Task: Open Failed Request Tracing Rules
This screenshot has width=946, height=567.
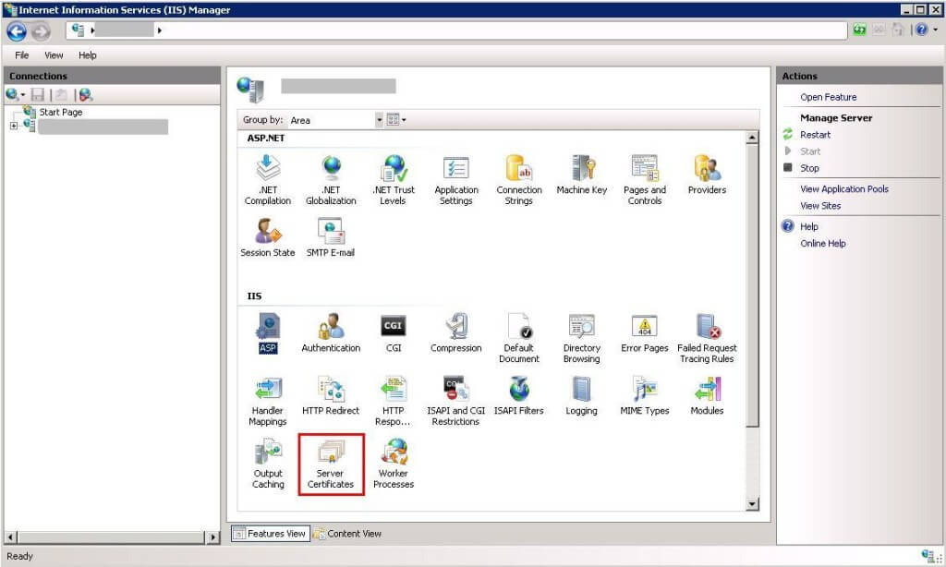Action: [707, 338]
